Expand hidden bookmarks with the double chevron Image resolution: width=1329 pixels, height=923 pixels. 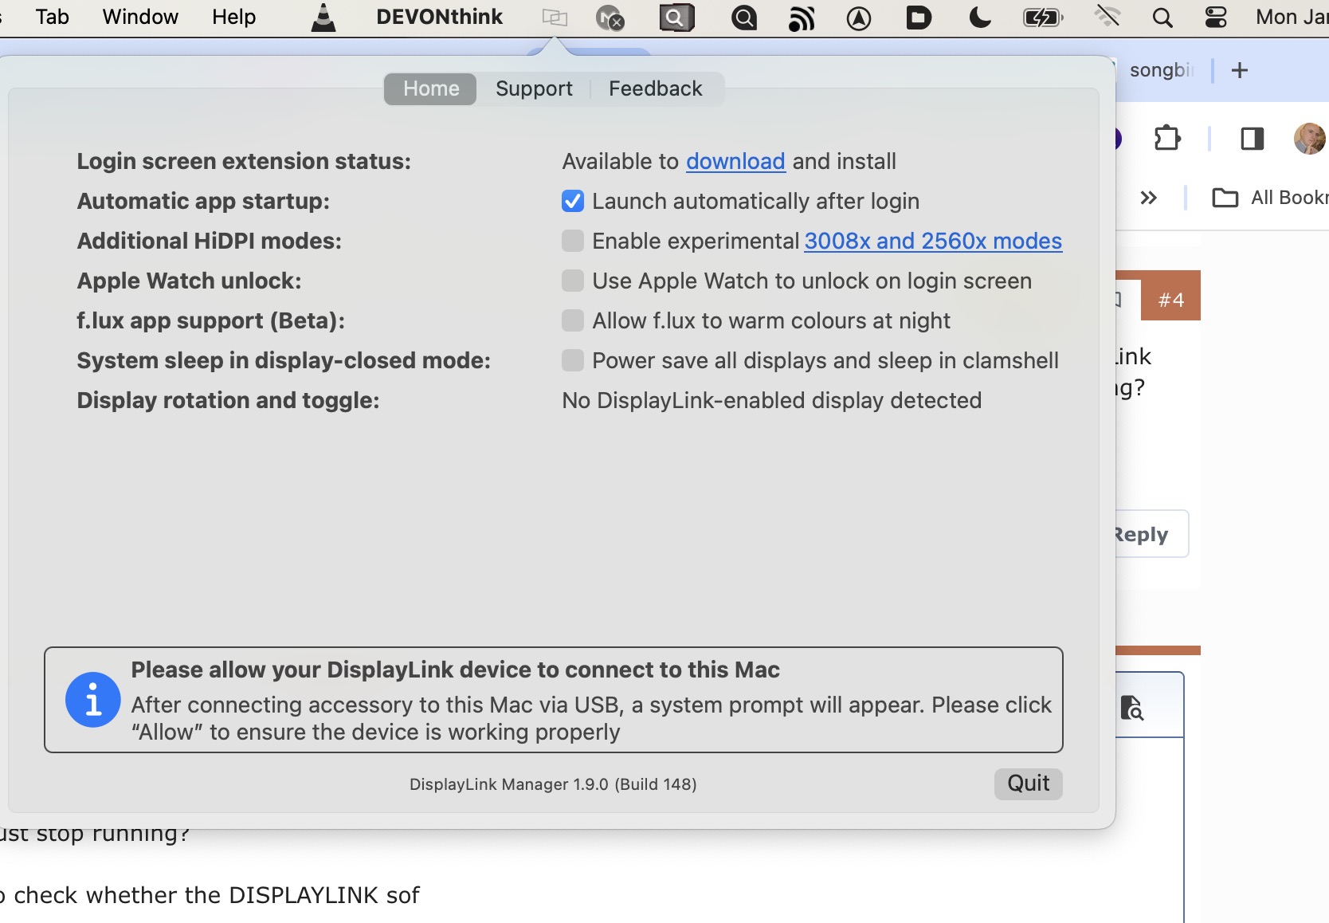click(x=1148, y=198)
